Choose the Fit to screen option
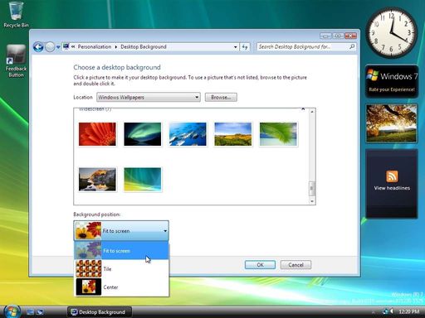 [x=121, y=251]
